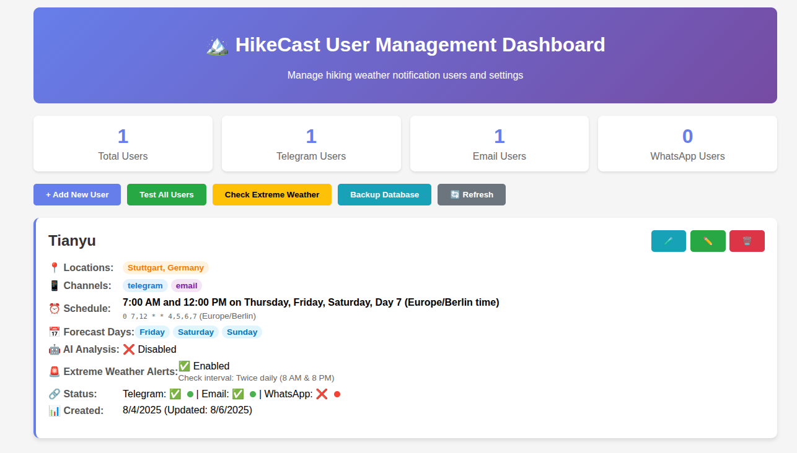Click the Stuttgart, Germany location tag

tap(165, 268)
